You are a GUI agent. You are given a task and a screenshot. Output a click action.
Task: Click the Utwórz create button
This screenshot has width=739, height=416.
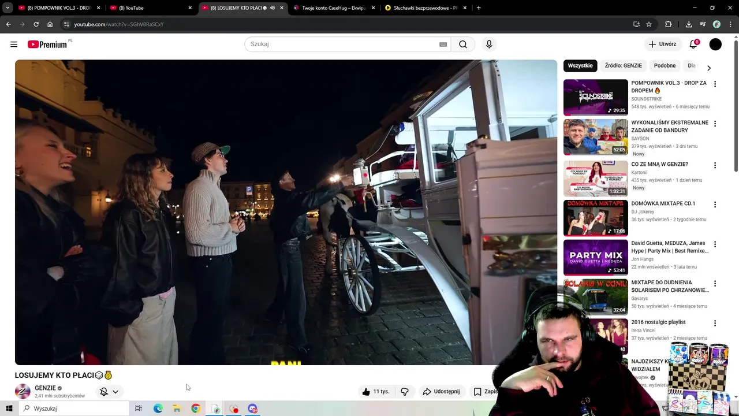662,44
